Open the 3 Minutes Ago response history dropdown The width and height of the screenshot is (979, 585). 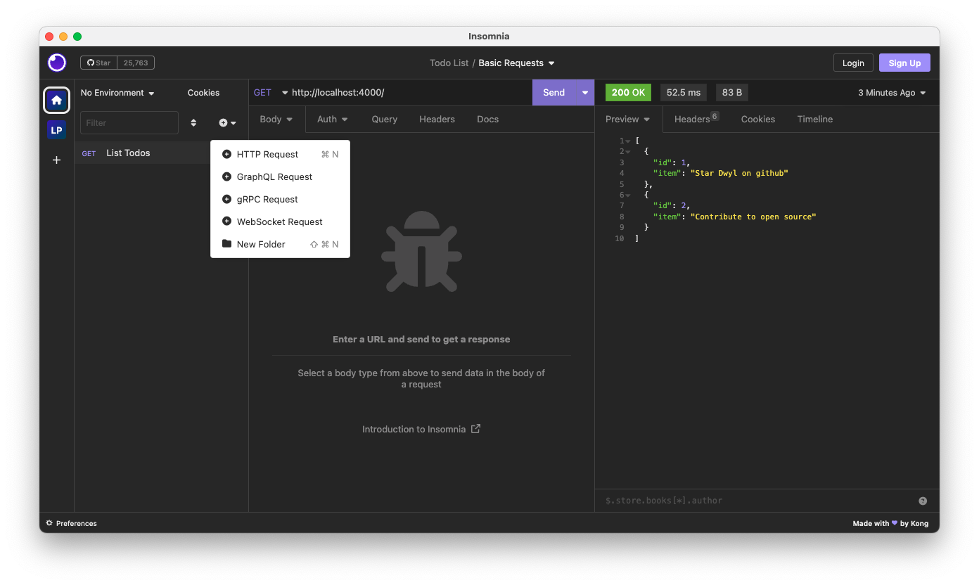click(891, 92)
